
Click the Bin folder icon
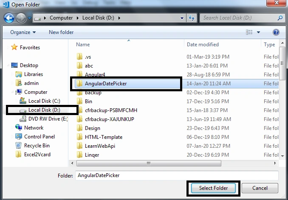[x=79, y=101]
